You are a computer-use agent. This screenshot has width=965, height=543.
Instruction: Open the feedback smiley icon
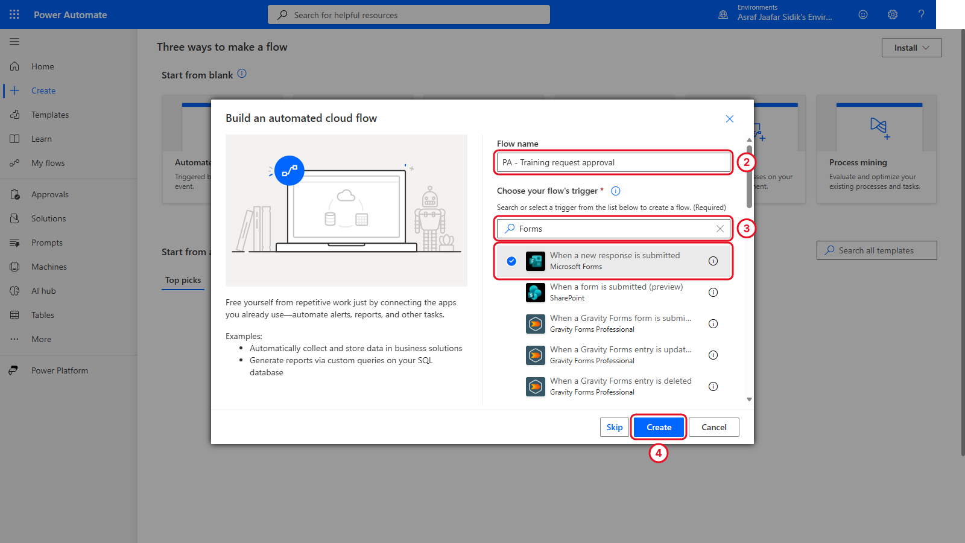pyautogui.click(x=863, y=14)
